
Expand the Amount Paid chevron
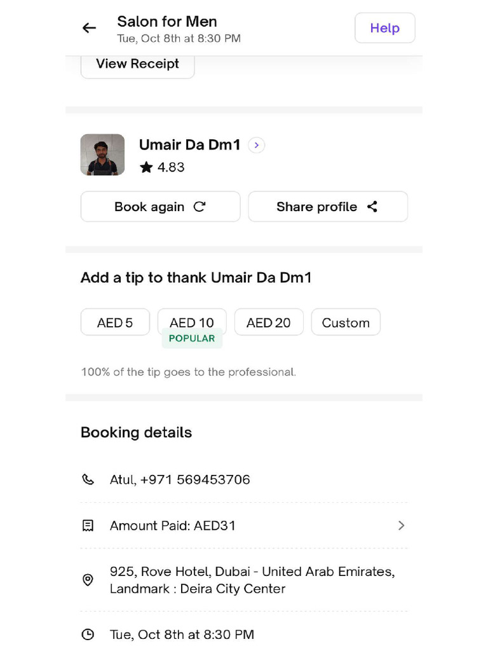[x=401, y=526]
